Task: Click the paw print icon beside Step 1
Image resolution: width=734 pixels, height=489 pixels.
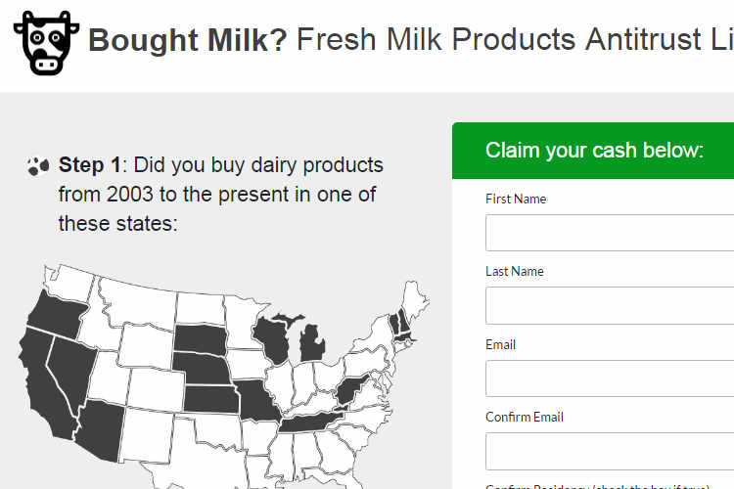Action: pyautogui.click(x=38, y=165)
